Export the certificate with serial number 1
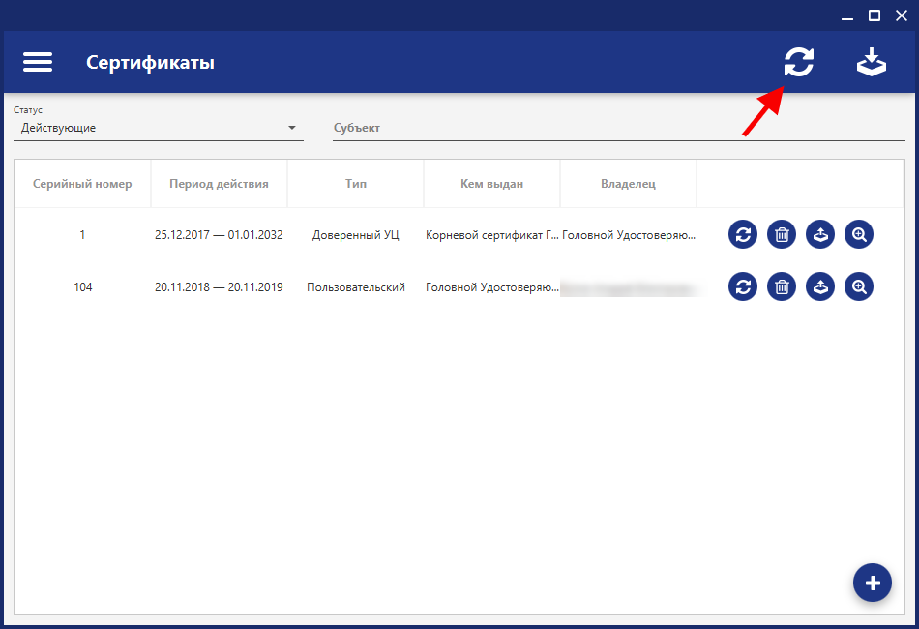The width and height of the screenshot is (919, 629). (x=820, y=234)
